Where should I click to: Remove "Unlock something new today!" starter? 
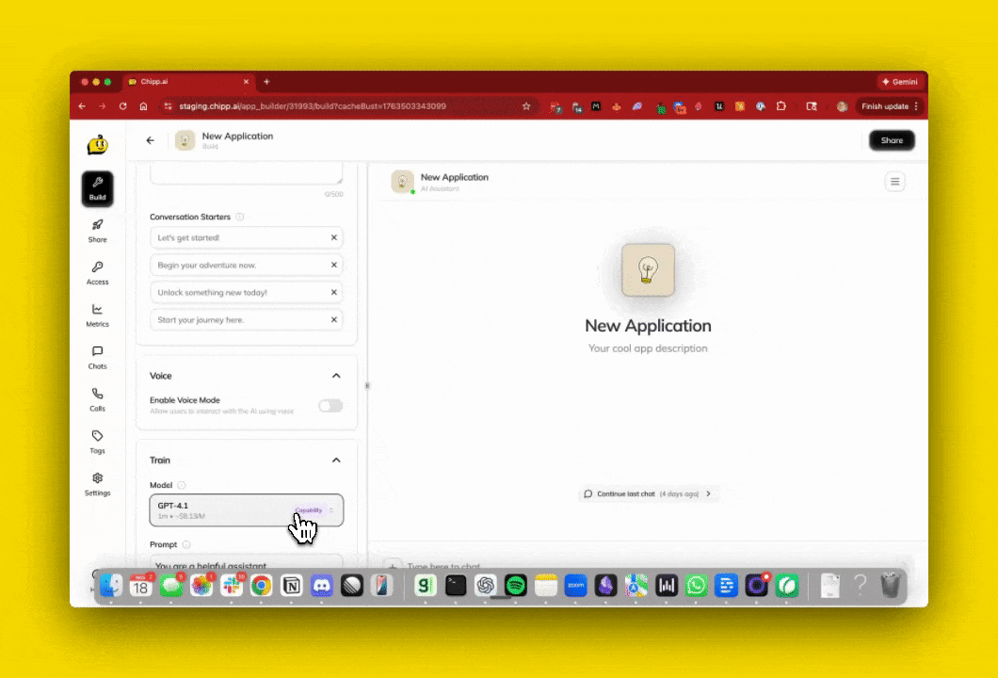click(333, 293)
